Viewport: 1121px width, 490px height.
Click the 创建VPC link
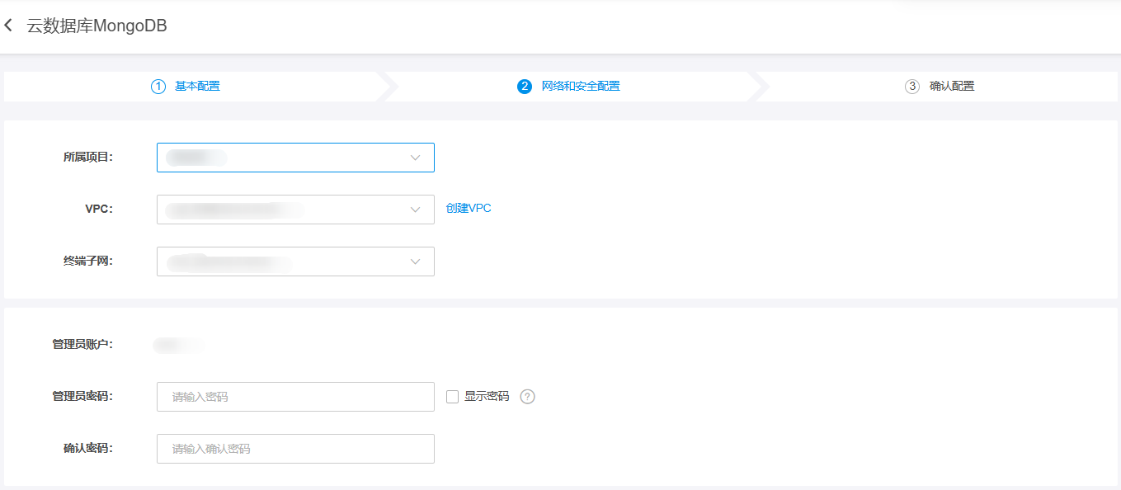coord(469,209)
